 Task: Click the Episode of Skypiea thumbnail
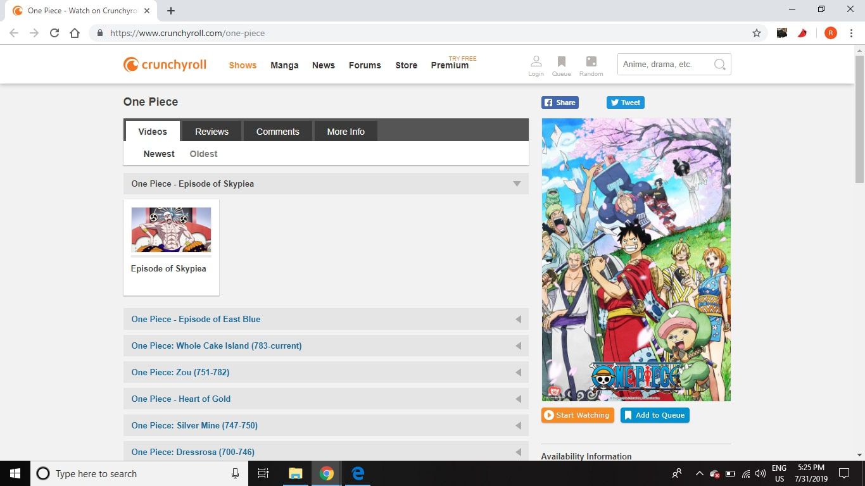click(x=171, y=230)
